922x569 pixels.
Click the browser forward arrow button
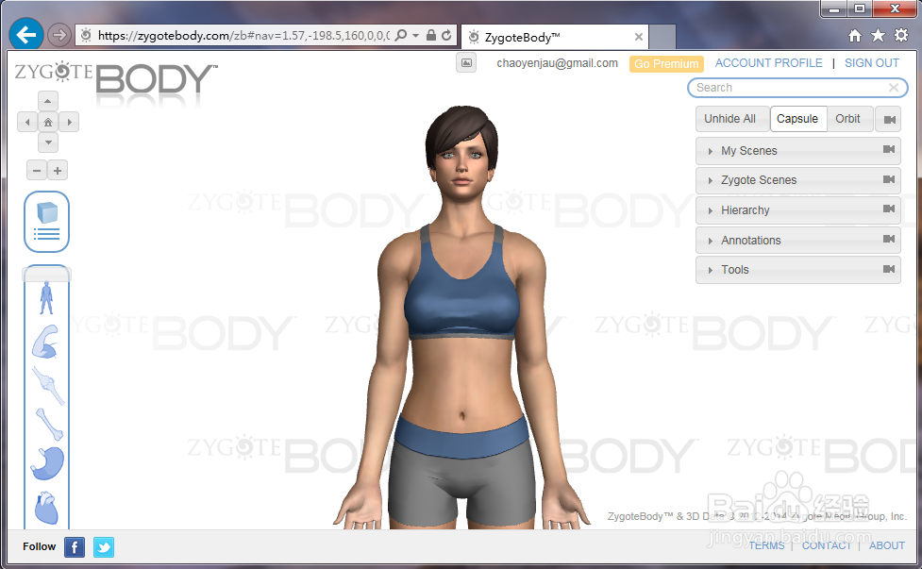click(59, 35)
